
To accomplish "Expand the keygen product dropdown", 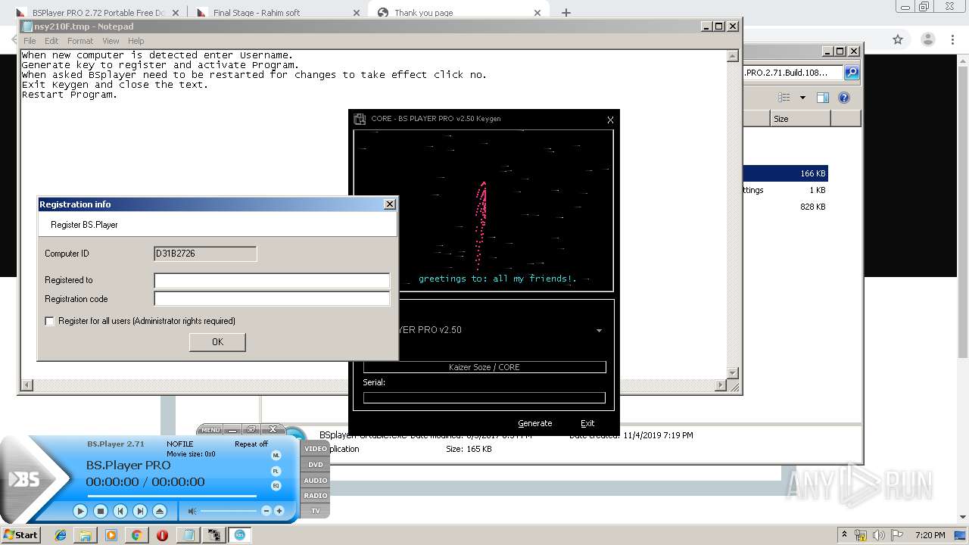I will 599,330.
